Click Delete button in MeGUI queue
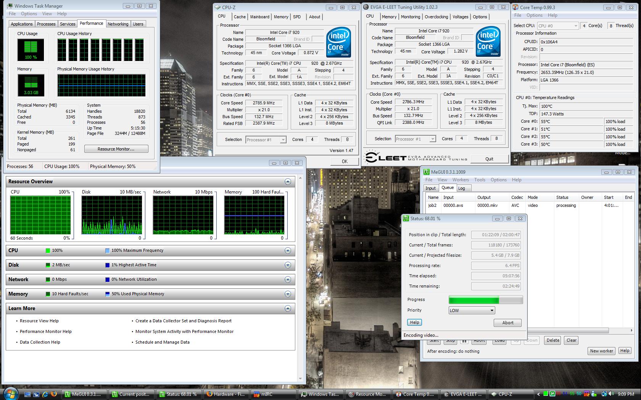 552,340
